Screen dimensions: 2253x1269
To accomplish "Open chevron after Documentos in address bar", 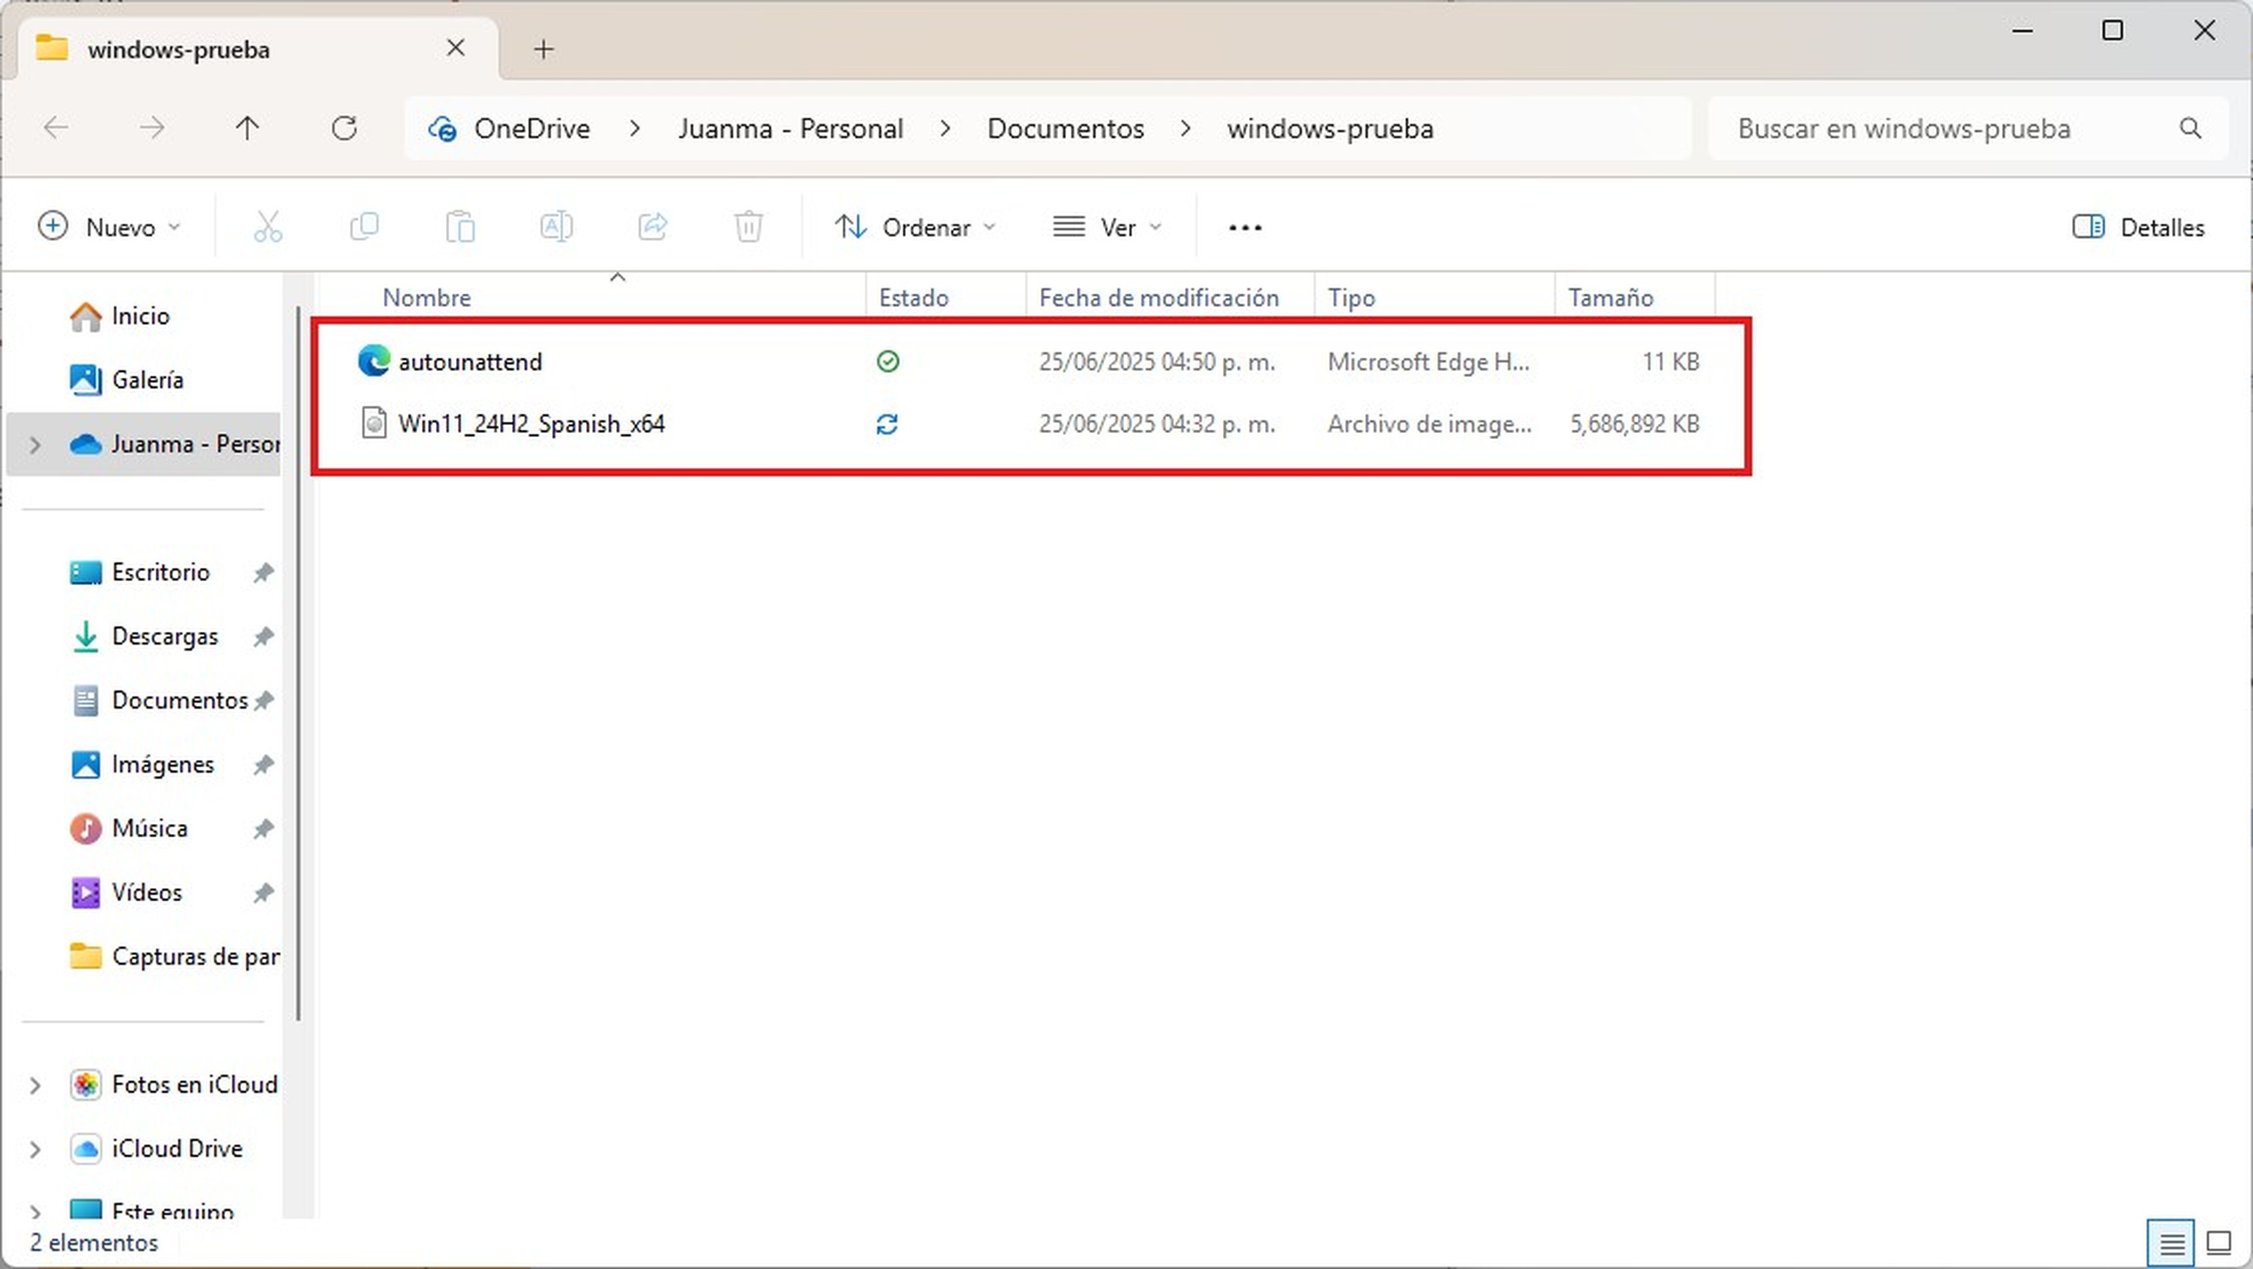I will (x=1185, y=128).
